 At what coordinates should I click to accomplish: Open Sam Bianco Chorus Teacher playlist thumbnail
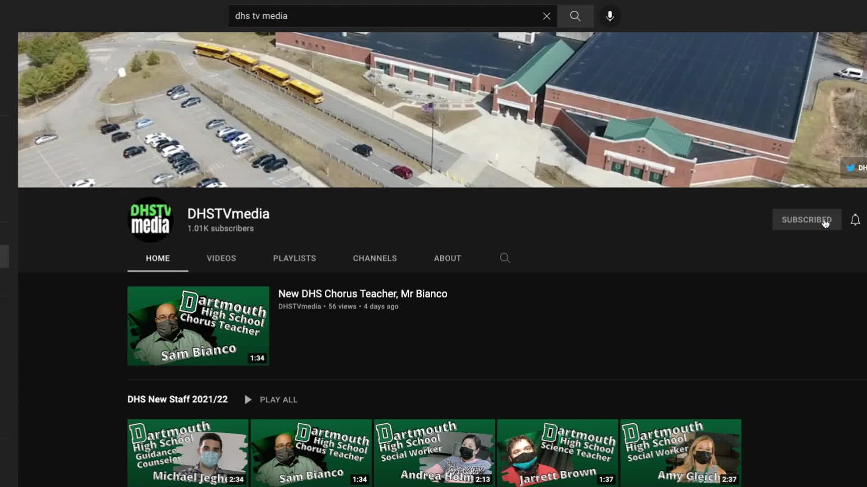pos(311,453)
